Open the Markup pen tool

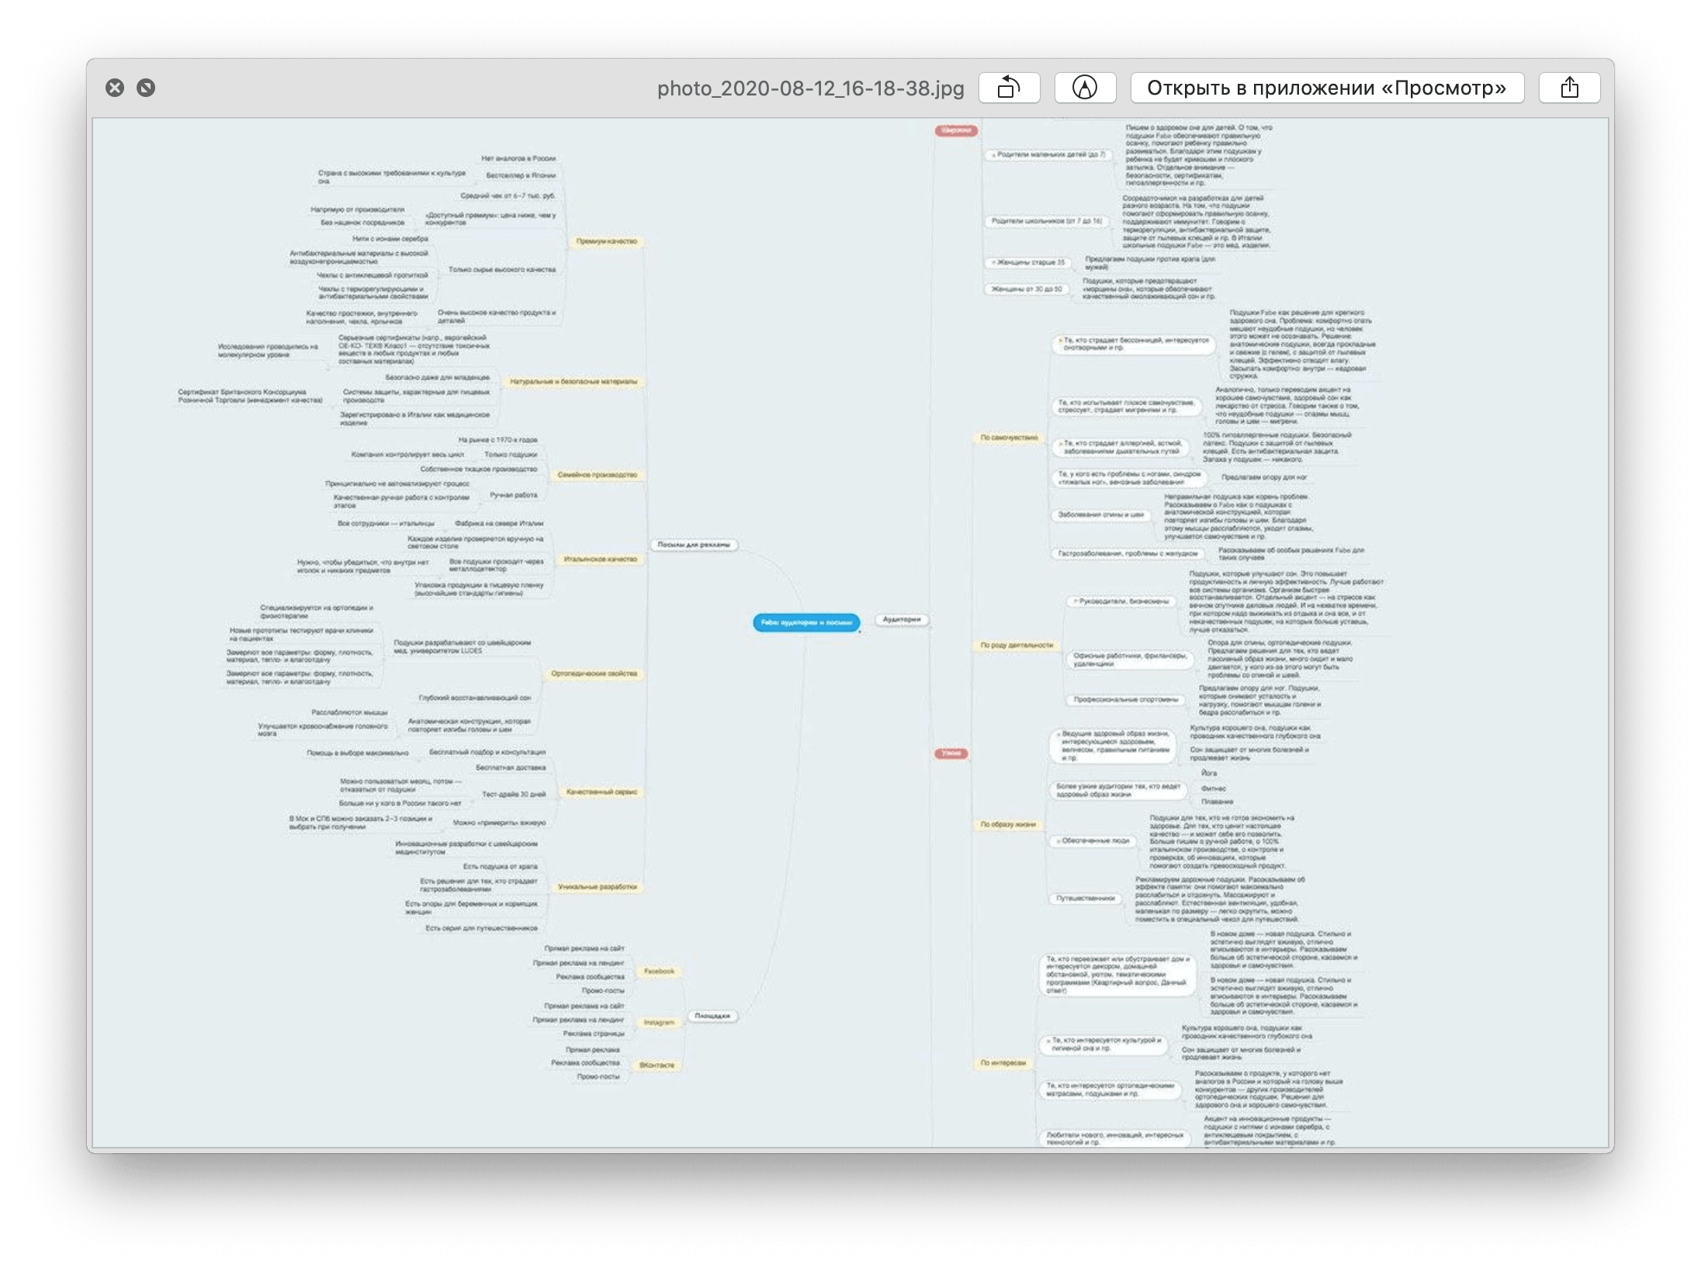point(1084,88)
